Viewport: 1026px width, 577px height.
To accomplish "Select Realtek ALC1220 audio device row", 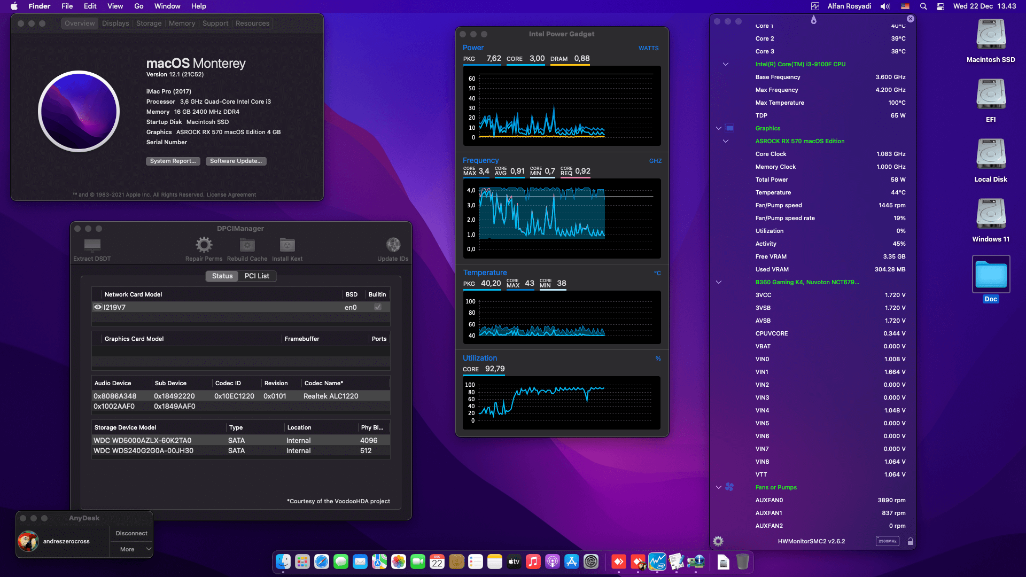I will pyautogui.click(x=241, y=396).
